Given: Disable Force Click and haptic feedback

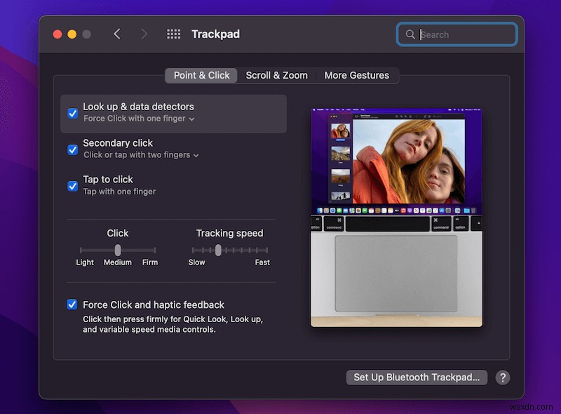Looking at the screenshot, I should tap(72, 305).
